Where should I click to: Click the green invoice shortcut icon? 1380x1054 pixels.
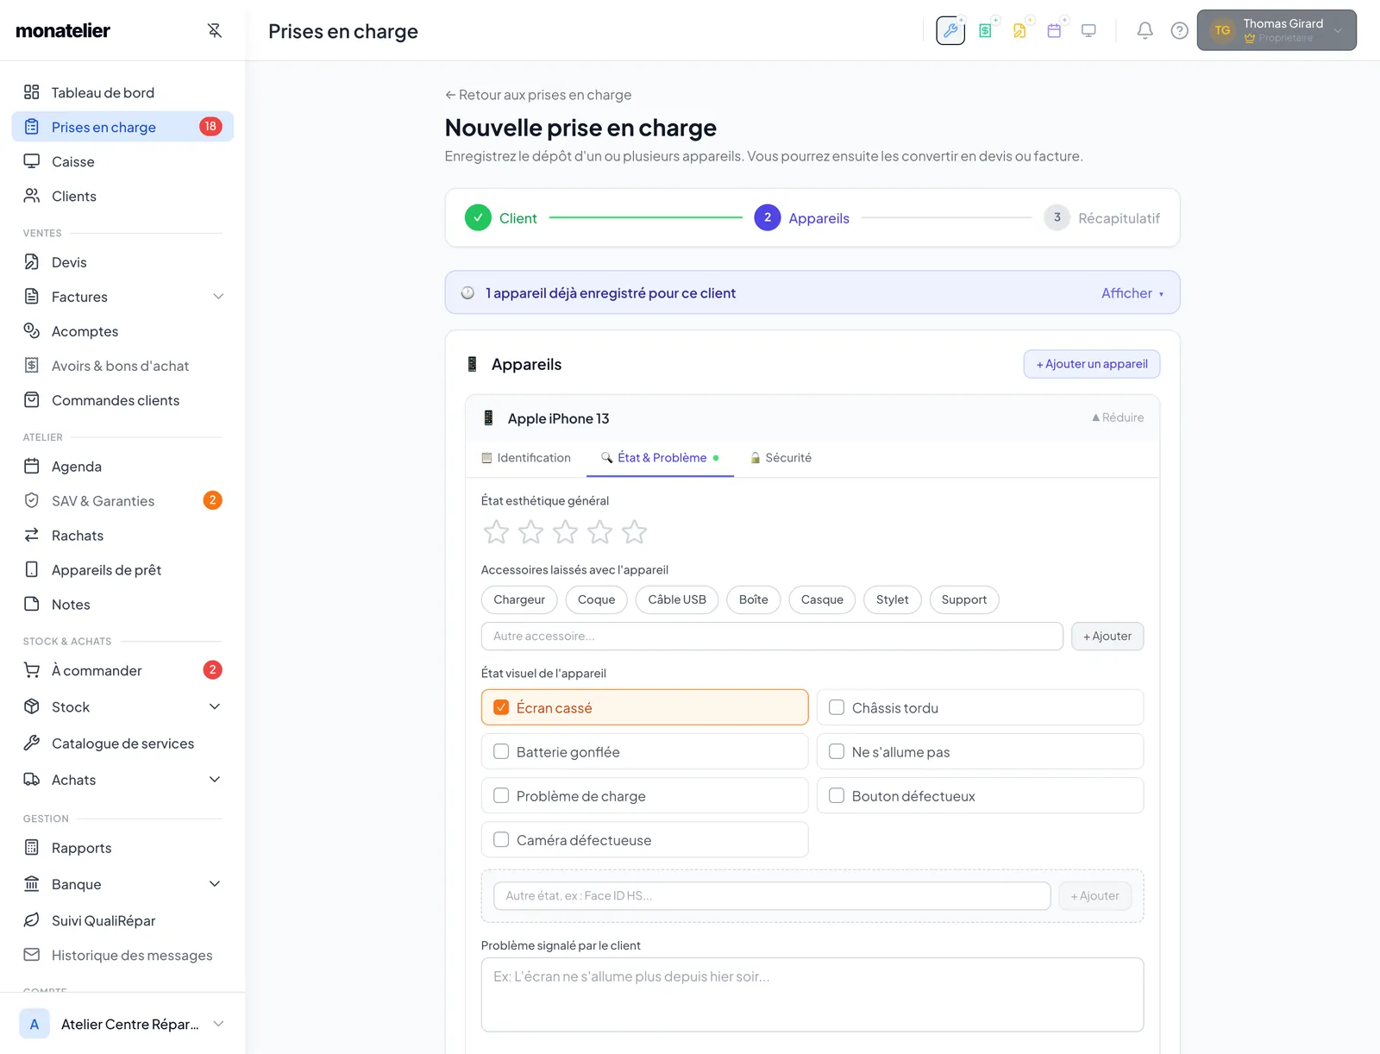pyautogui.click(x=985, y=30)
